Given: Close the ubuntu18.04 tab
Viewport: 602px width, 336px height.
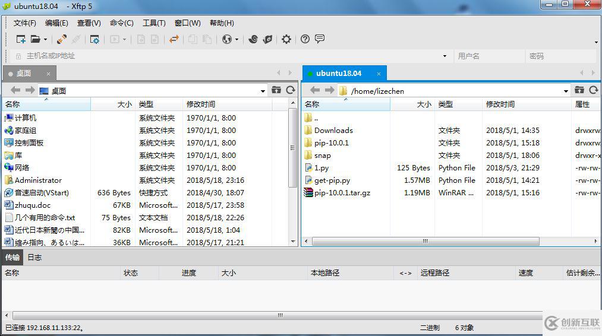Looking at the screenshot, I should tap(379, 74).
